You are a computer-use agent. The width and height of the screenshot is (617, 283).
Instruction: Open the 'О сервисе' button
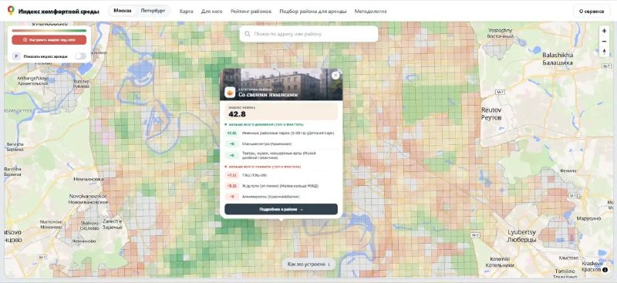[591, 12]
